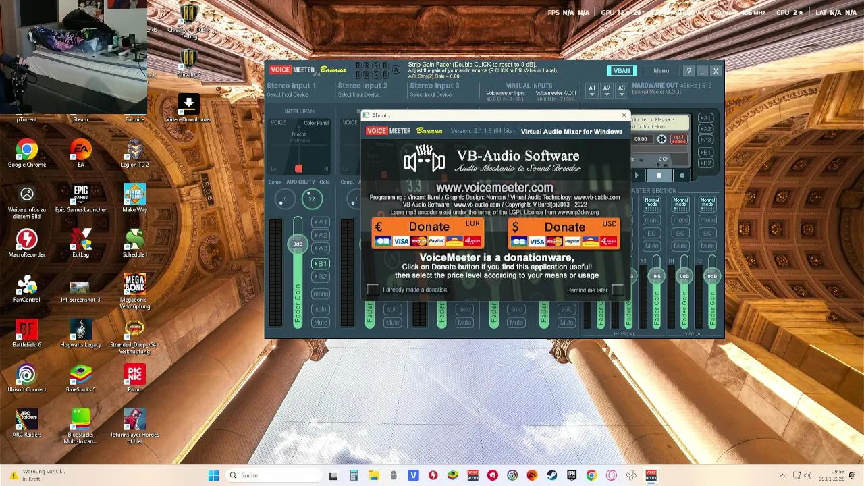Open ExitLag desktop shortcut
The image size is (864, 486).
click(80, 243)
